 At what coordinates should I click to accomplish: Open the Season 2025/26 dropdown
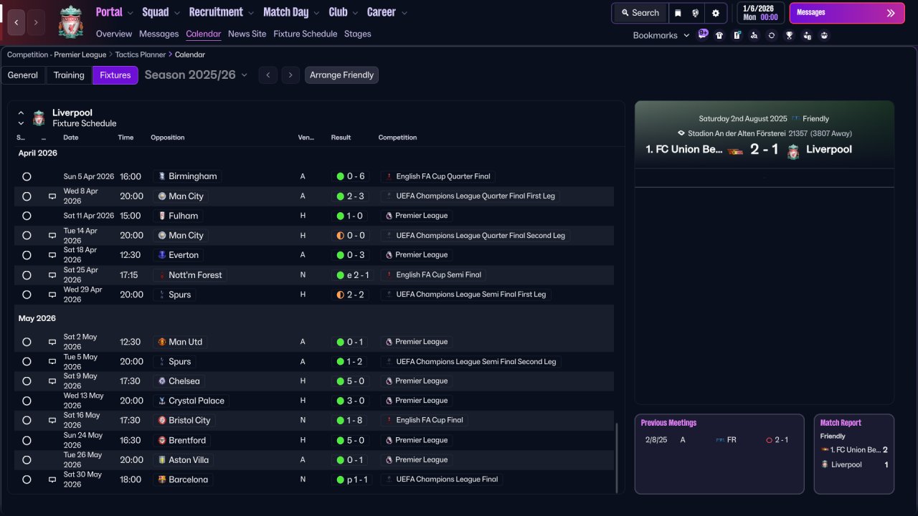click(x=196, y=75)
